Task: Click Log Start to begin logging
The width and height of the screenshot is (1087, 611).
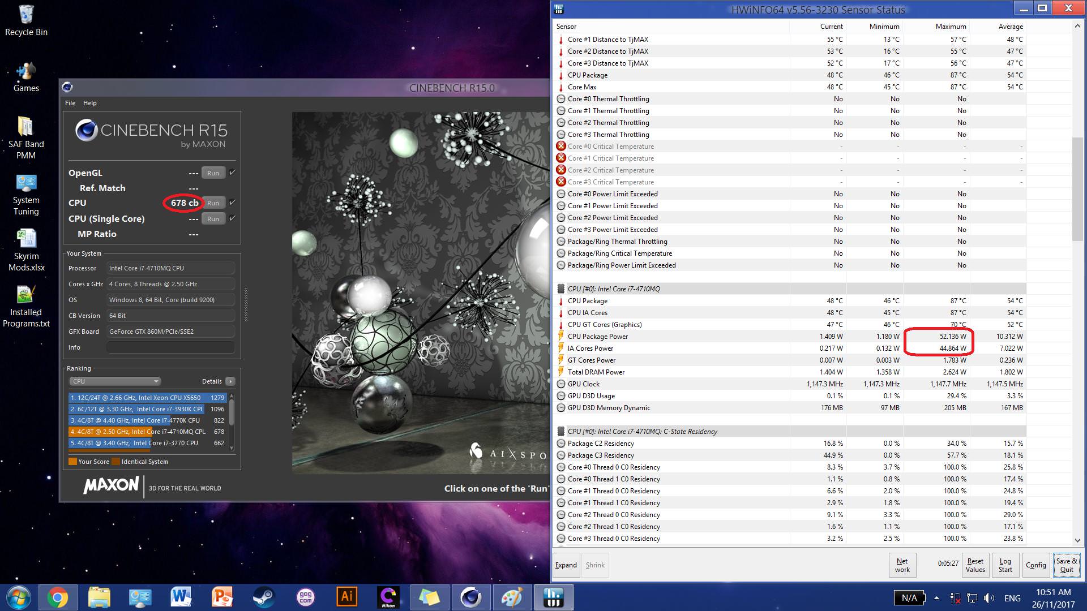Action: [x=1005, y=565]
